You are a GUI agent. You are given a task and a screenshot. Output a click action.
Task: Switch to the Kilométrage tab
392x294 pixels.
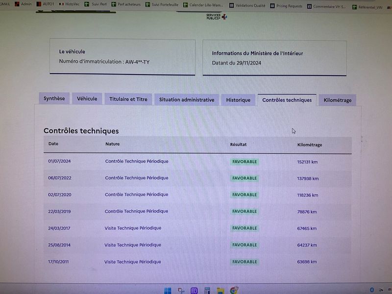pos(337,100)
